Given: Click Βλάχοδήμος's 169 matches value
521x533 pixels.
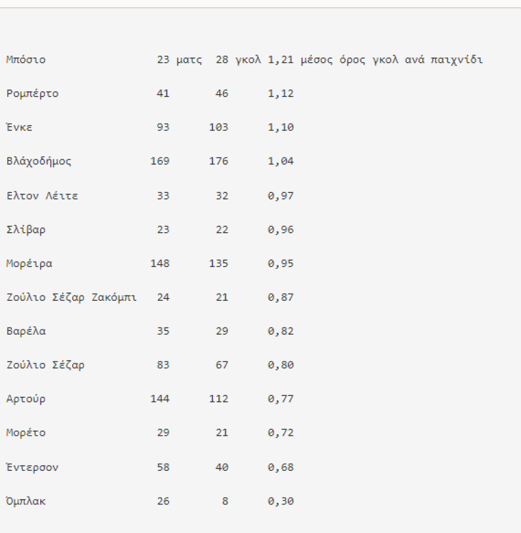Looking at the screenshot, I should (160, 161).
